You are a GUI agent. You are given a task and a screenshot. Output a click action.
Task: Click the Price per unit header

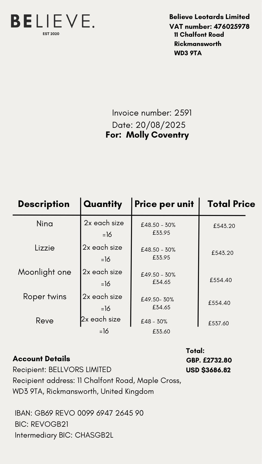(x=164, y=204)
